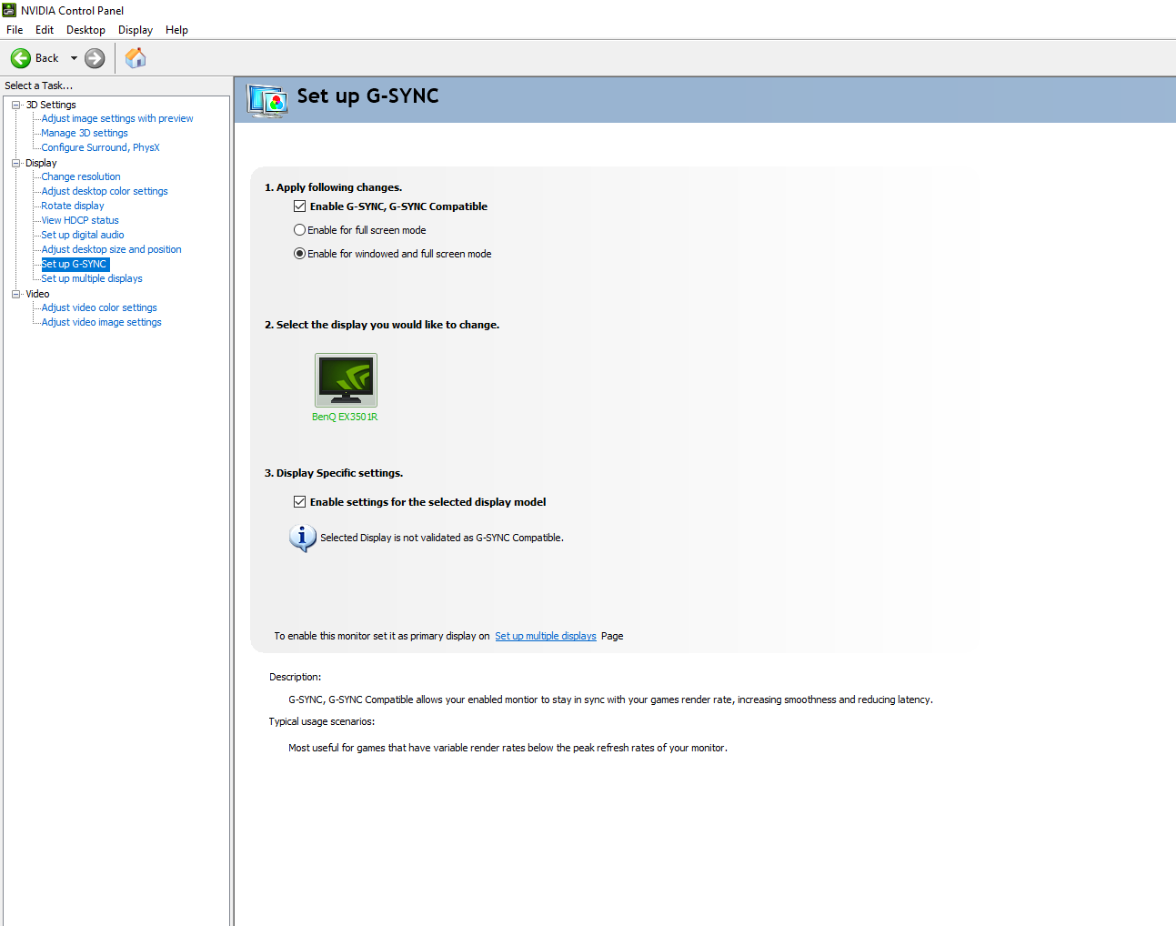This screenshot has height=926, width=1176.
Task: Open Adjust desktop color settings
Action: pyautogui.click(x=105, y=191)
